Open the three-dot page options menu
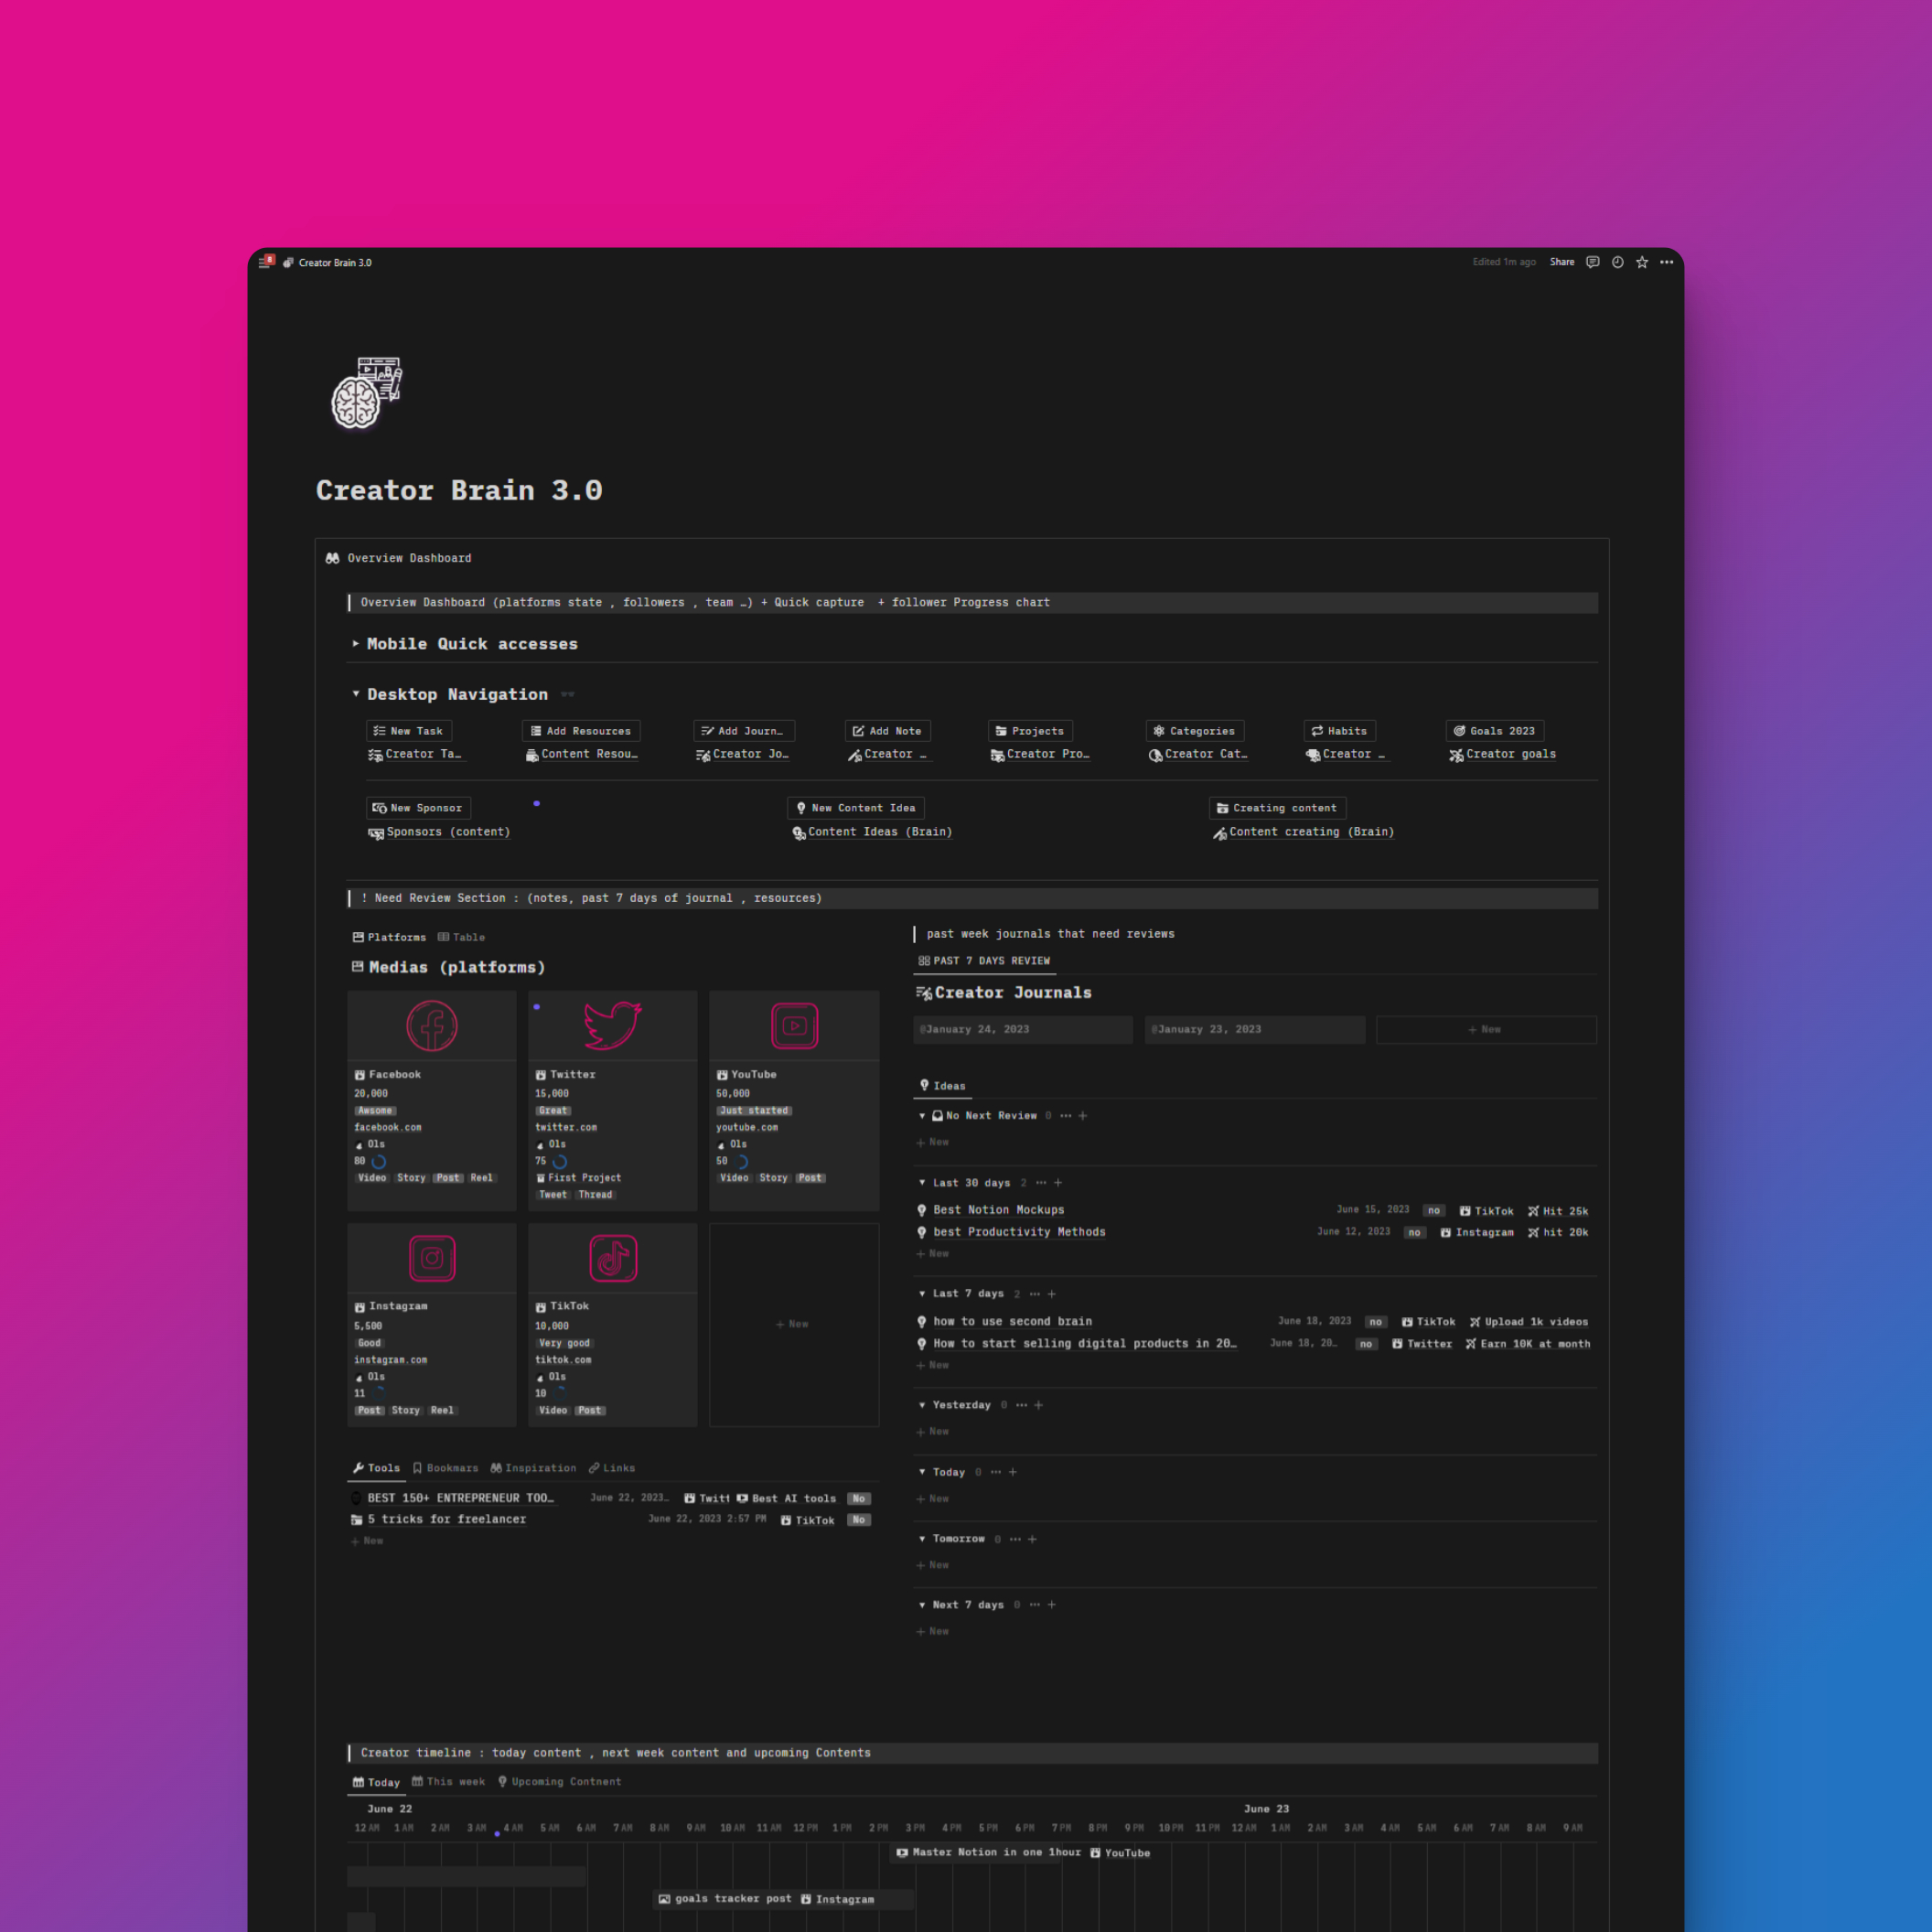 click(x=1666, y=262)
